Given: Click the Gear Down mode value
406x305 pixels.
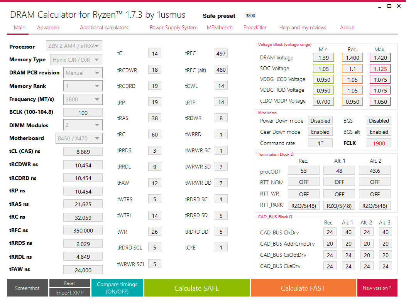Looking at the screenshot, I should pos(320,131).
